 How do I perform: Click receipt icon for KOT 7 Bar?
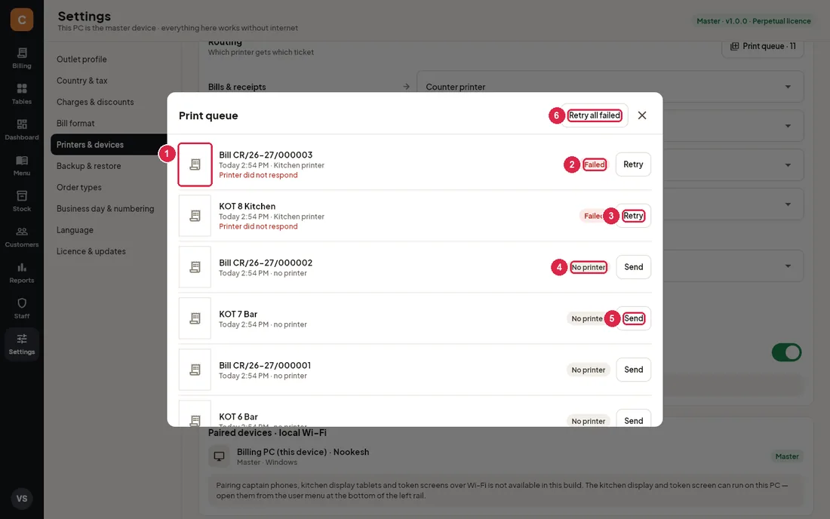coord(195,318)
